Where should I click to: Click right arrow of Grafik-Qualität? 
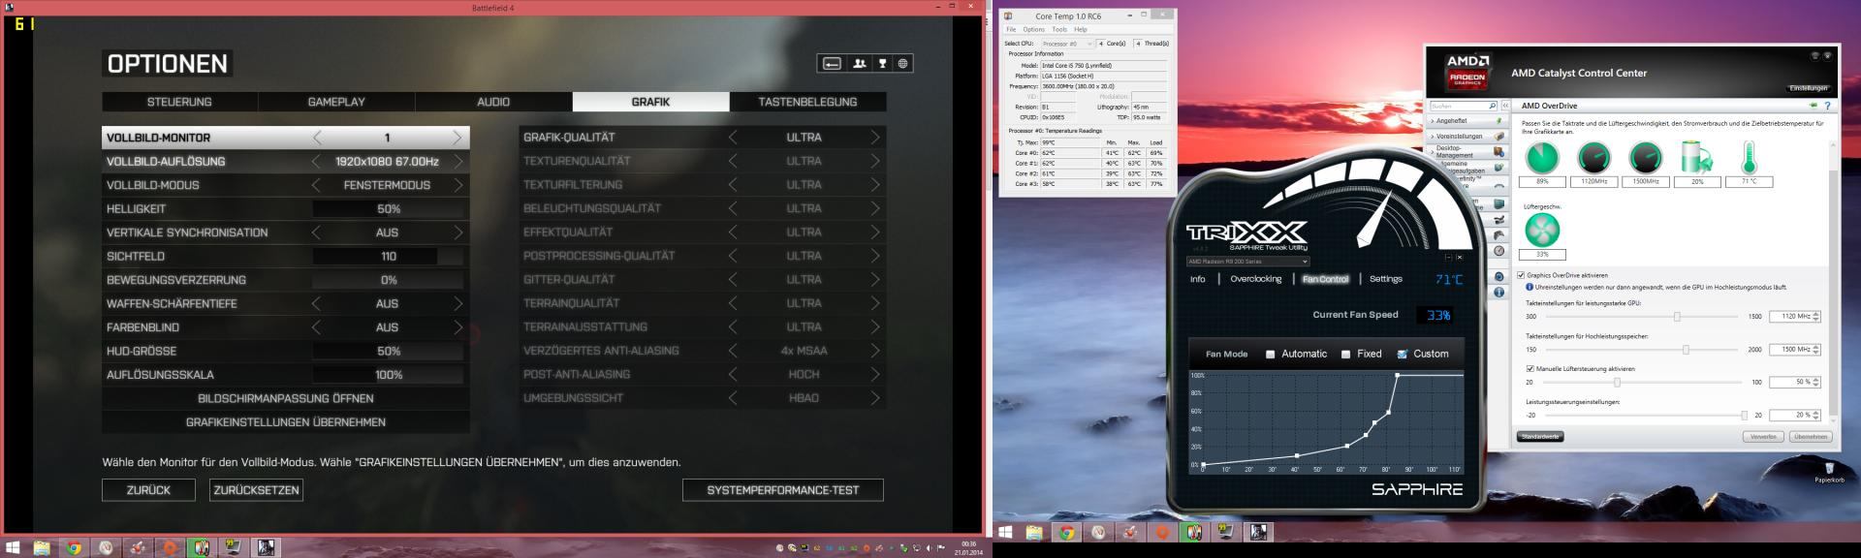point(874,138)
